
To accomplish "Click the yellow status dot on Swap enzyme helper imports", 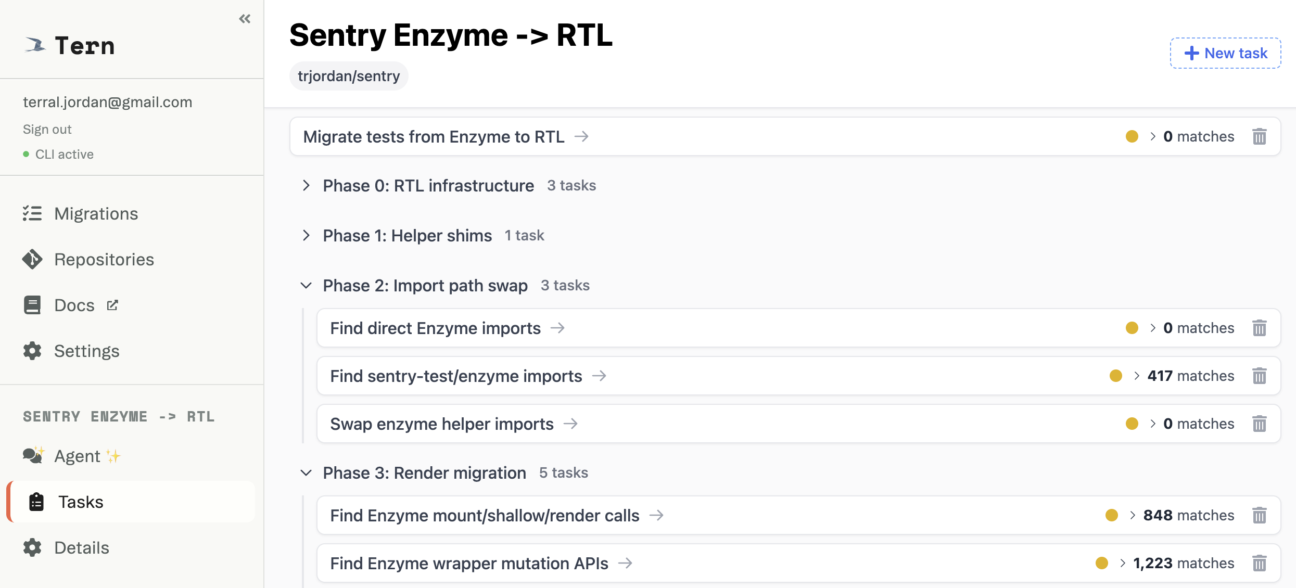I will 1133,424.
